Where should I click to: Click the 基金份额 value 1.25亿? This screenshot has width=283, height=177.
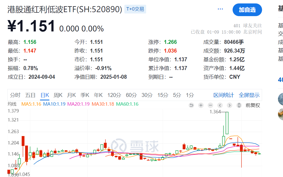[237, 59]
